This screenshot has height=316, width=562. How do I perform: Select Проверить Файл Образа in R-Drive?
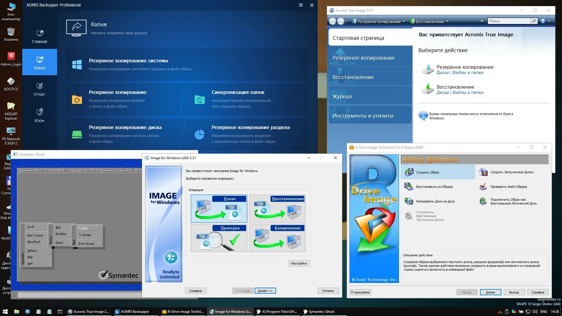tap(503, 187)
